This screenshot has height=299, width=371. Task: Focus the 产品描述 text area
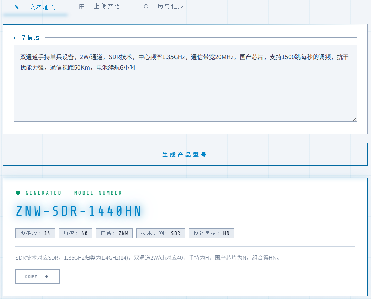click(x=185, y=83)
